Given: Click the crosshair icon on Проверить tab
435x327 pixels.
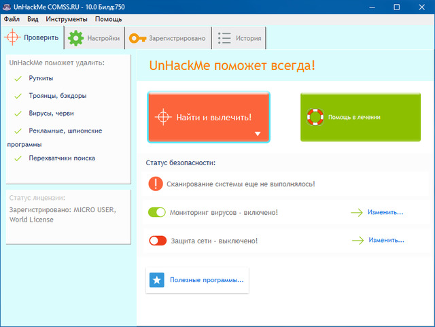Looking at the screenshot, I should click(12, 37).
